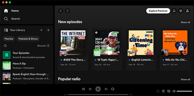Navigate back with left chevron
Image resolution: width=194 pixels, height=96 pixels.
pos(61,11)
